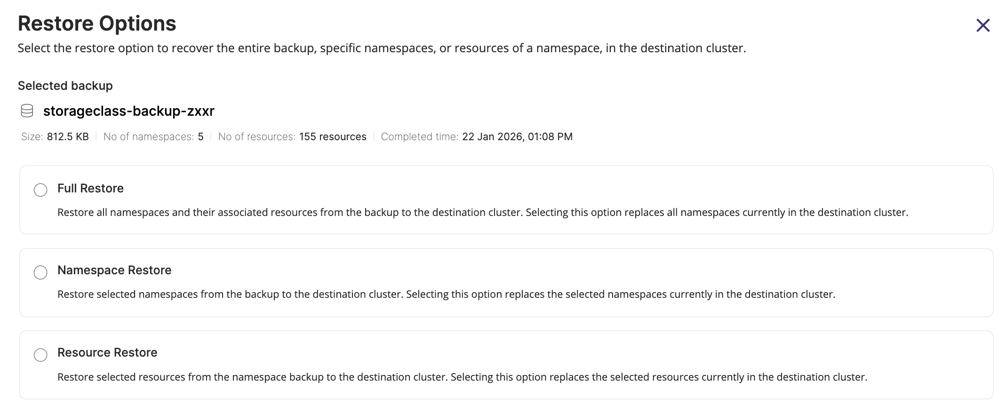
Task: Click the Full Restore option title
Action: (90, 188)
